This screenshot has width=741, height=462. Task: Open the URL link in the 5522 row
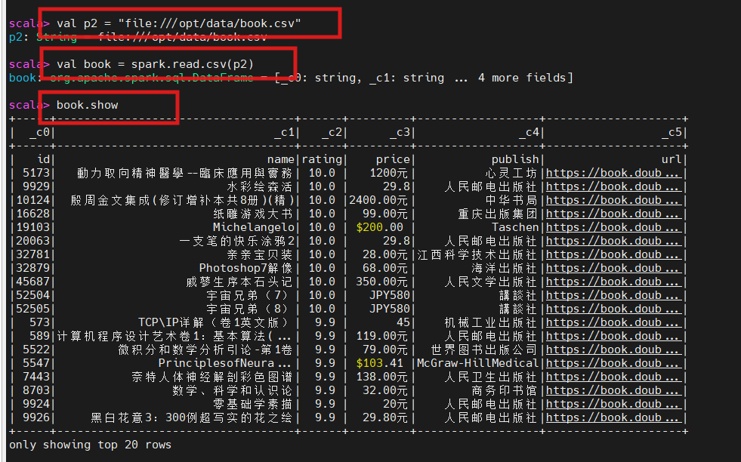tap(613, 350)
